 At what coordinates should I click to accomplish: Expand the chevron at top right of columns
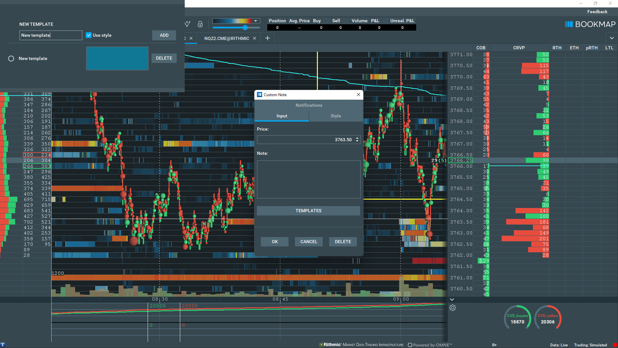pyautogui.click(x=612, y=38)
